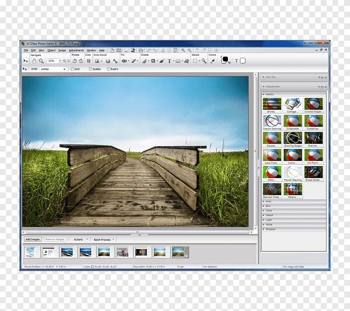Click the white text color swatch
The width and height of the screenshot is (350, 311).
tap(243, 61)
